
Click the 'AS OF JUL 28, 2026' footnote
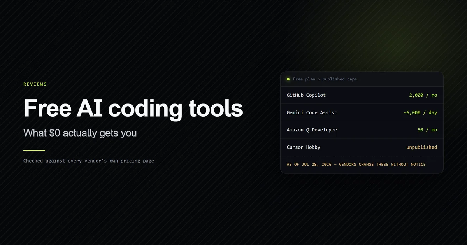click(x=356, y=164)
